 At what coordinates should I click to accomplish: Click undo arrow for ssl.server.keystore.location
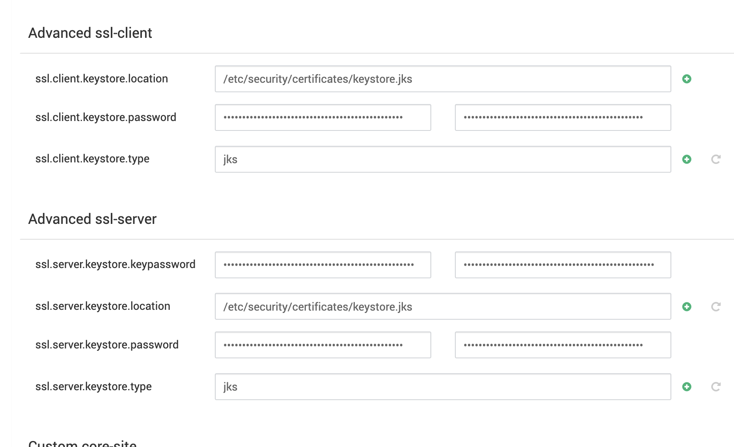[x=716, y=307]
